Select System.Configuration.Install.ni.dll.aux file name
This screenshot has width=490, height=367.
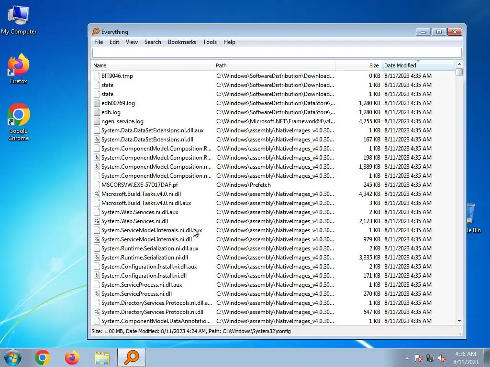pyautogui.click(x=149, y=267)
